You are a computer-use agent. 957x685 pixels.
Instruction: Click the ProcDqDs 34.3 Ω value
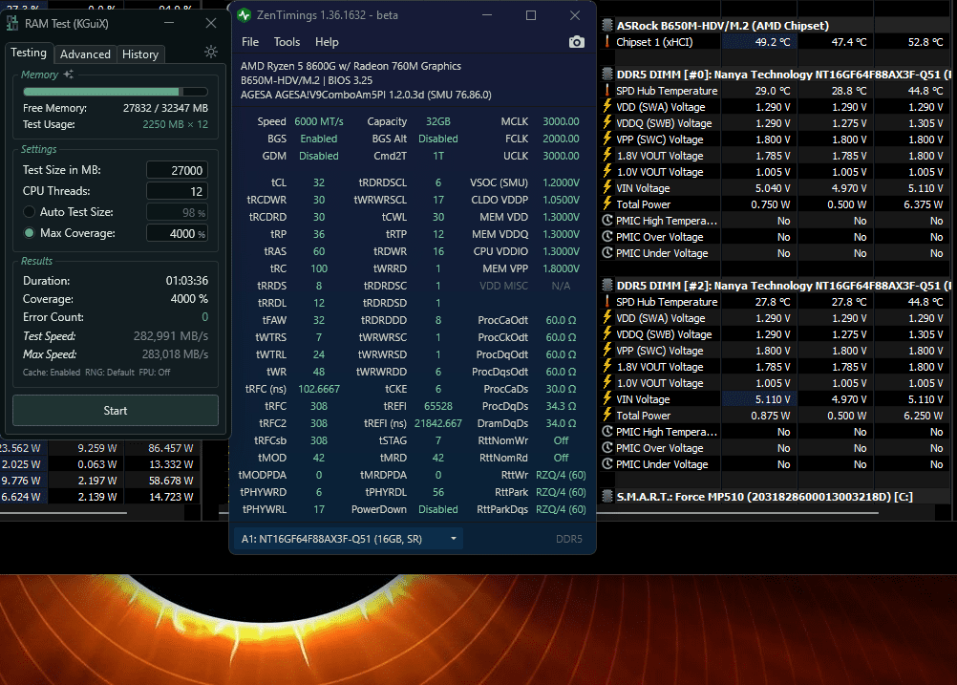click(x=561, y=406)
